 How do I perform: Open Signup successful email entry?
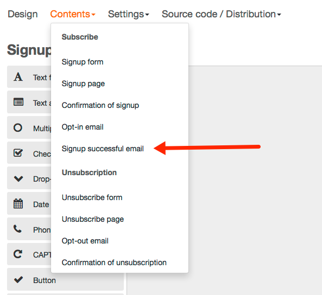click(103, 149)
